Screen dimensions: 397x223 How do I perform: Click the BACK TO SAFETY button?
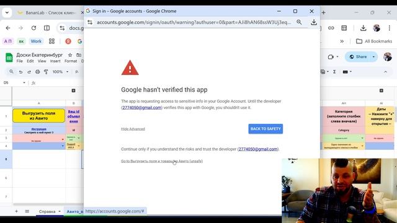point(265,129)
